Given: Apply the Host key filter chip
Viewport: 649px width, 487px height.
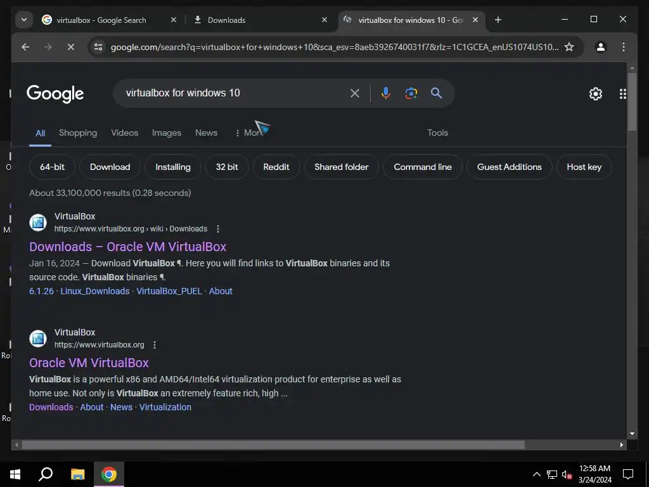Looking at the screenshot, I should pyautogui.click(x=584, y=167).
